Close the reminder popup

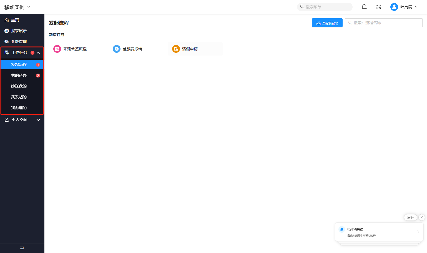click(421, 217)
